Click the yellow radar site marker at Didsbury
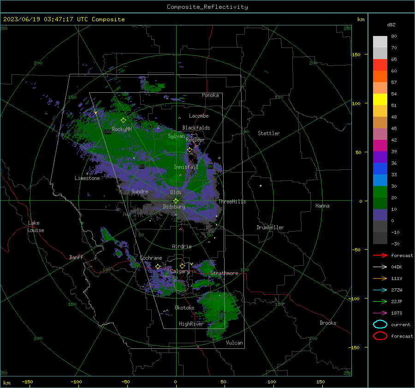The width and height of the screenshot is (415, 388). [x=176, y=201]
